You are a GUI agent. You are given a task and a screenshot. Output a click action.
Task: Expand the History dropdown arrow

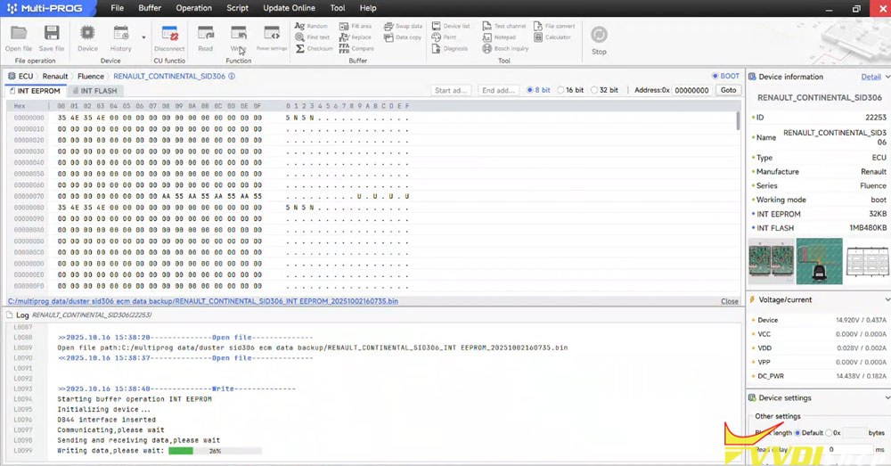click(143, 37)
